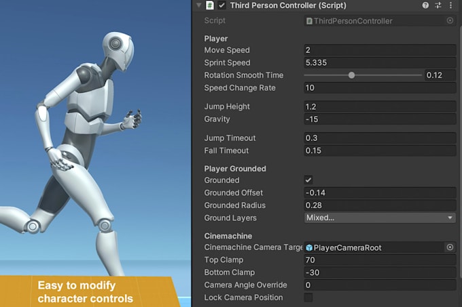
Task: Click the PlayerCameraRoot object cube icon
Action: point(310,248)
